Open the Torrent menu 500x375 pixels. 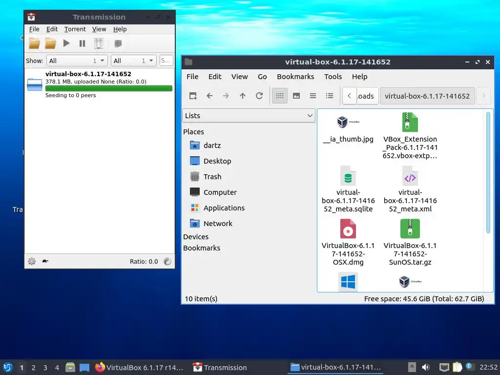(x=75, y=29)
